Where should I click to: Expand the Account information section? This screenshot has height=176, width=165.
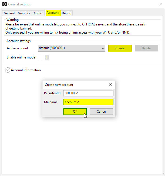[8, 70]
